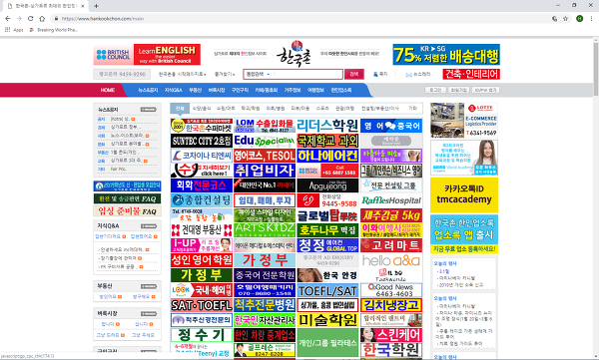Screen dimensions: 599x360
Task: Open the 카카오톡ID tmcacademy yellow ad
Action: point(464,195)
